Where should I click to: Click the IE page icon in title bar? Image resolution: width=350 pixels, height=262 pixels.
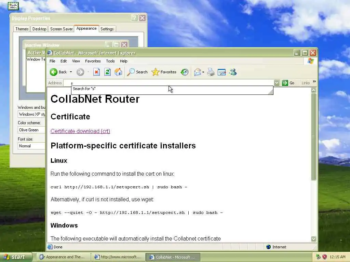50,53
